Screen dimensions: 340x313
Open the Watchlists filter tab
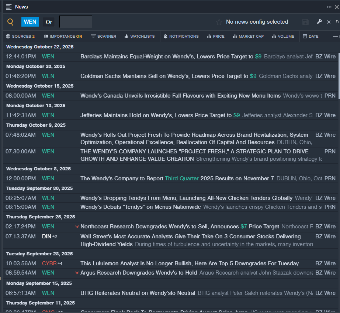[x=139, y=36]
